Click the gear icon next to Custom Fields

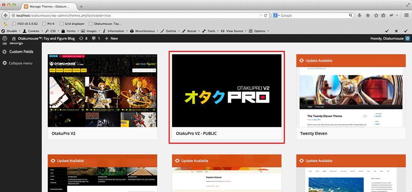coord(5,52)
